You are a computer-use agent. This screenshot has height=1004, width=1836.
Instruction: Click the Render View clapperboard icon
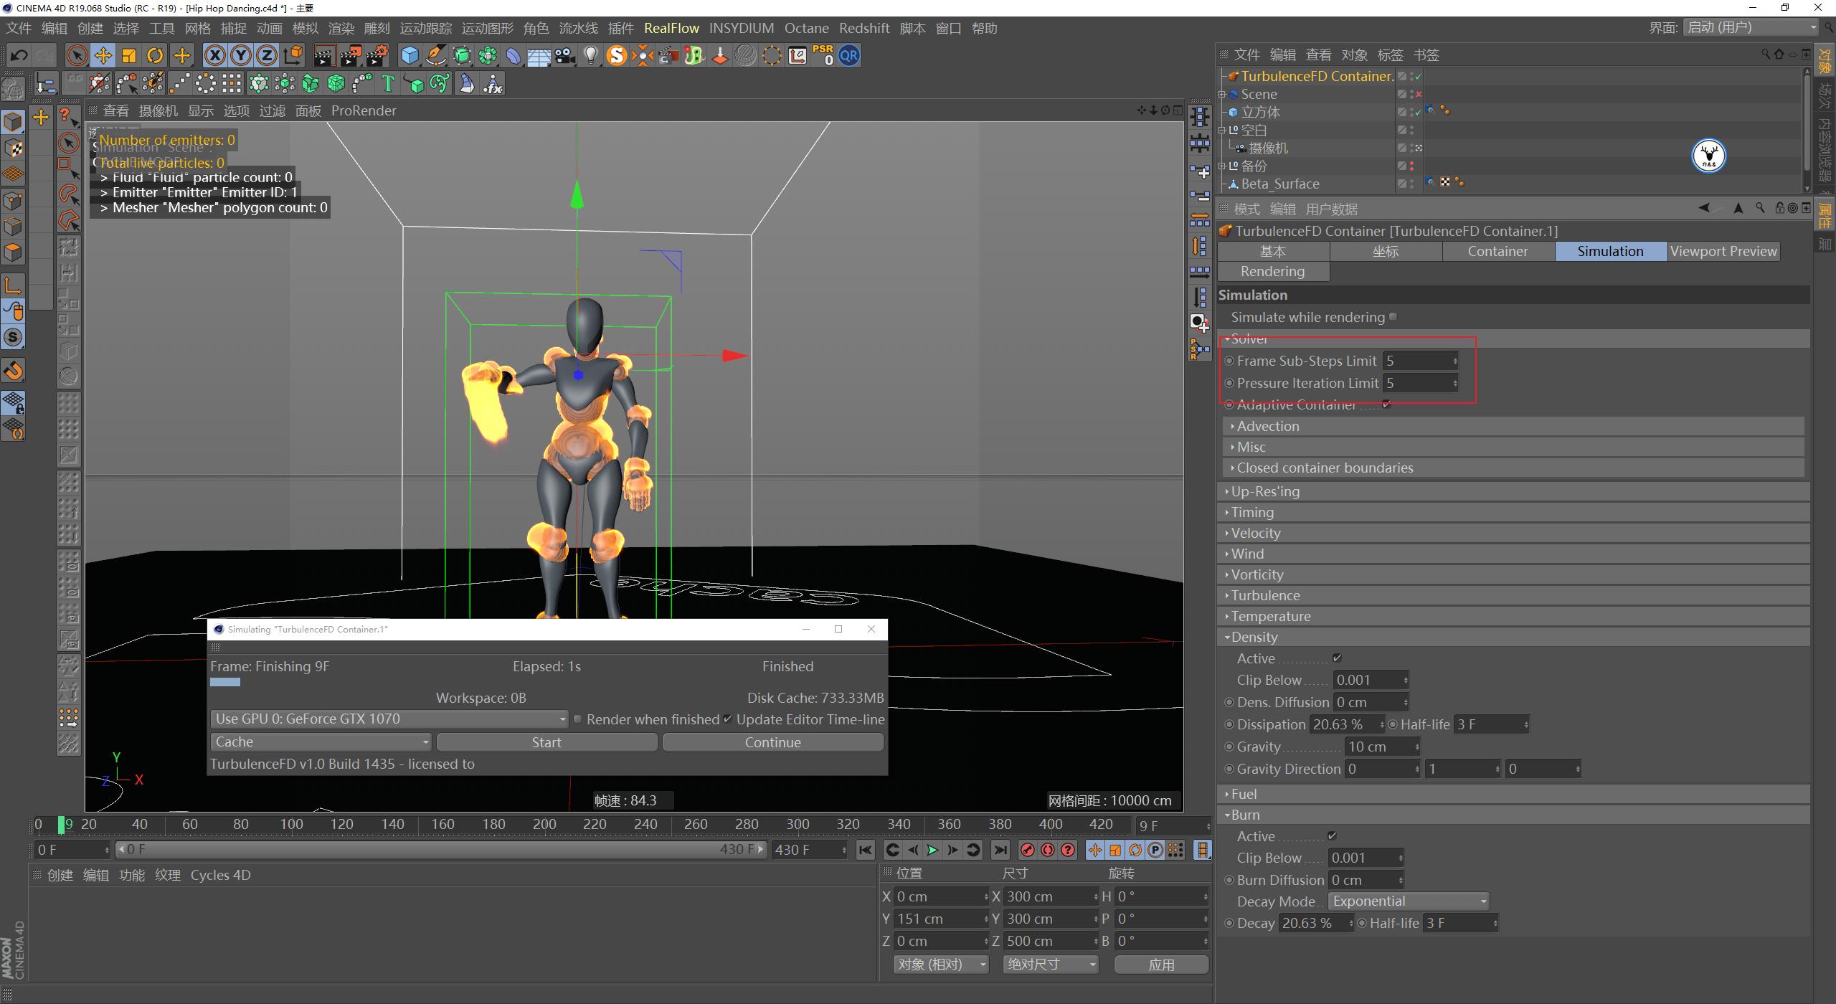click(326, 55)
